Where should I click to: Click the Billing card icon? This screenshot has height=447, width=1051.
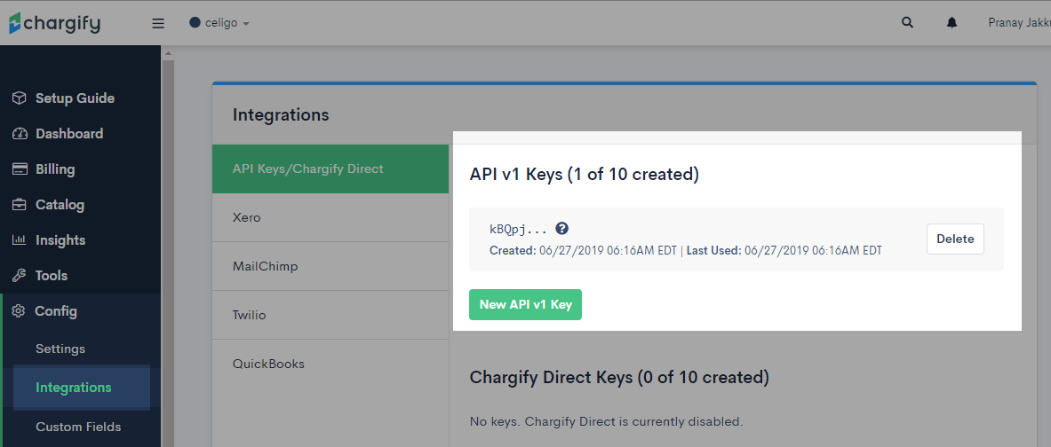[x=19, y=169]
